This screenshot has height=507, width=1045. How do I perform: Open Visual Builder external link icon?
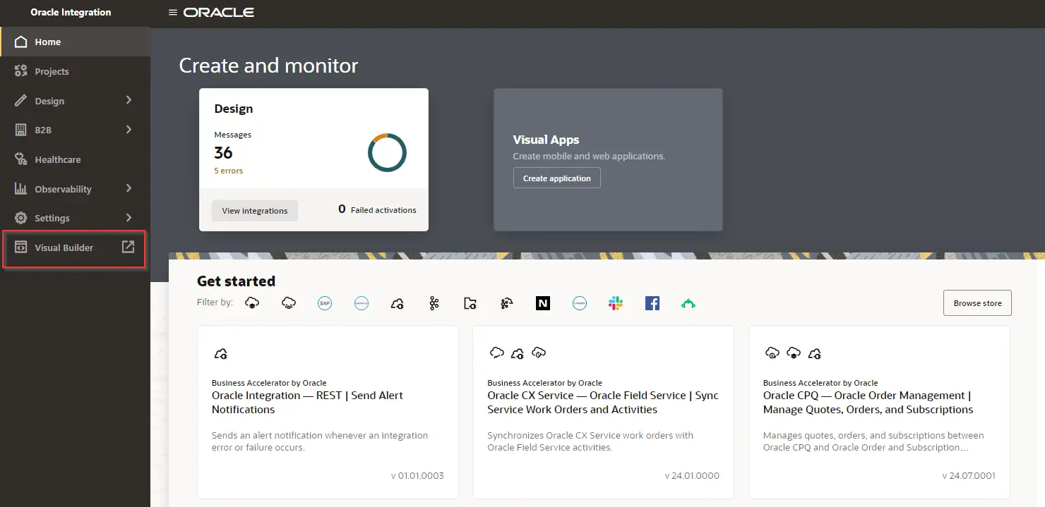click(x=128, y=247)
